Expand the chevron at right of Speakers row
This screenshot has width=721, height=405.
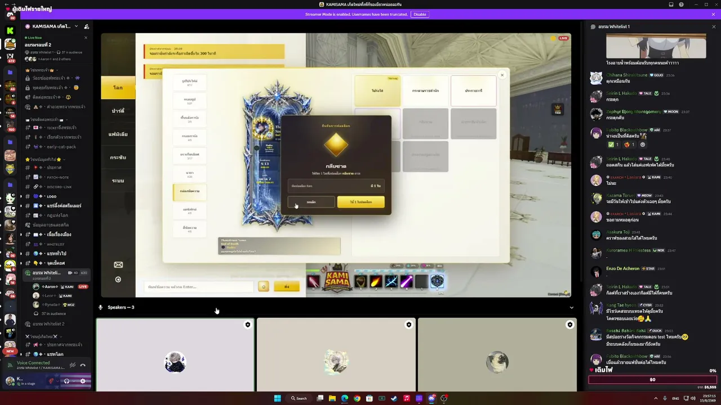tap(572, 308)
